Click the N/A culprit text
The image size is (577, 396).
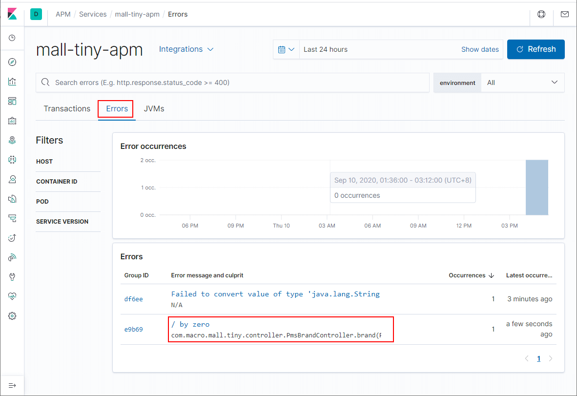point(177,305)
